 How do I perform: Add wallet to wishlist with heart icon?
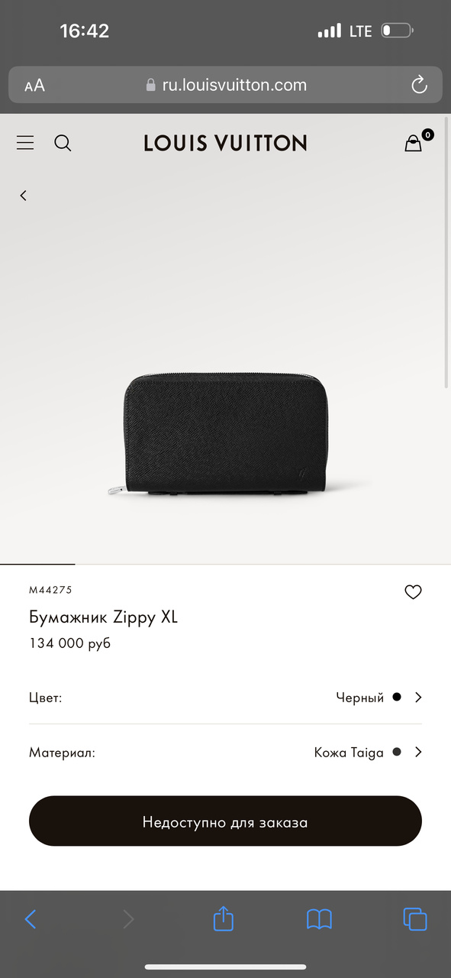tap(413, 592)
